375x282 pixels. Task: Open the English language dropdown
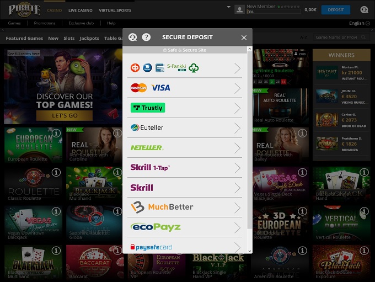coord(360,23)
